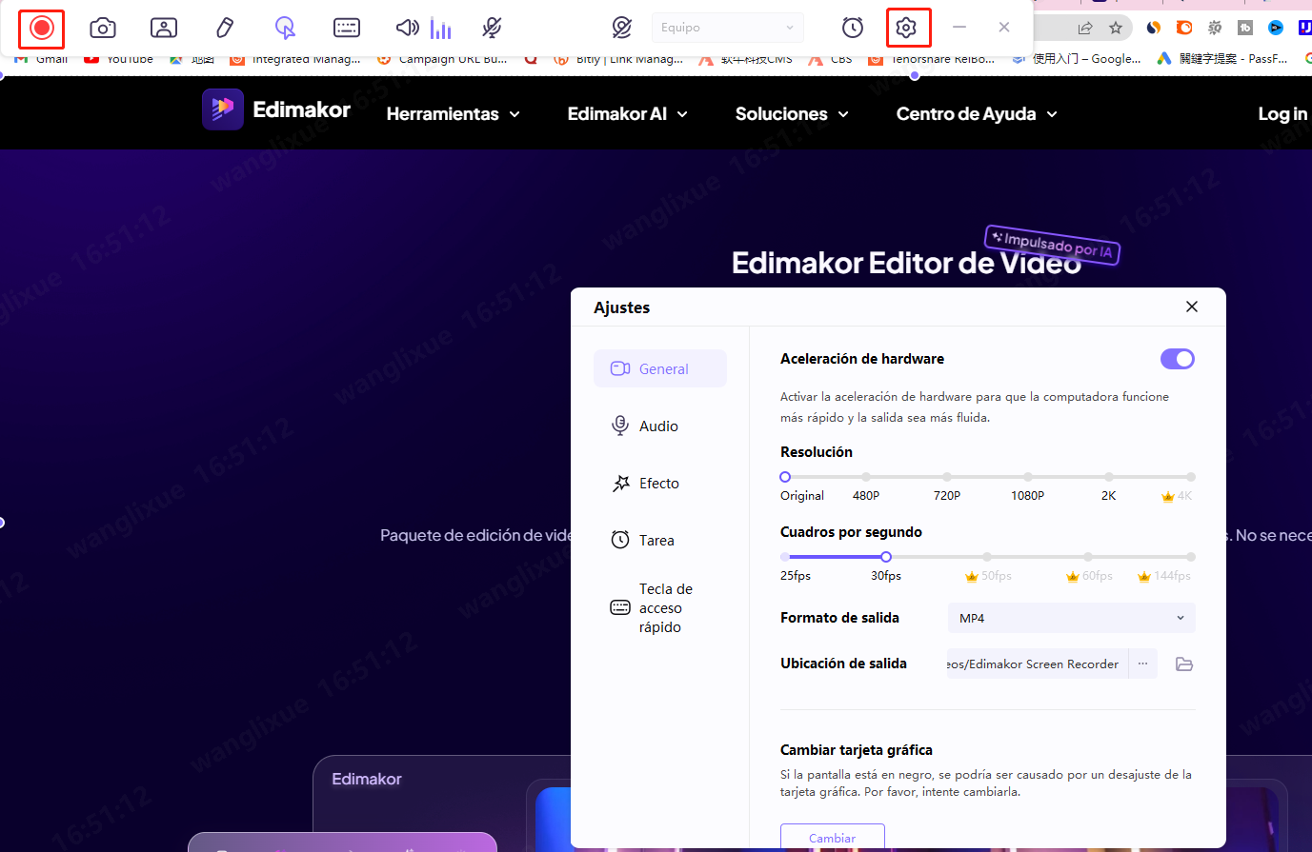This screenshot has height=852, width=1312.
Task: Click the three-dots browse location button
Action: pos(1143,664)
